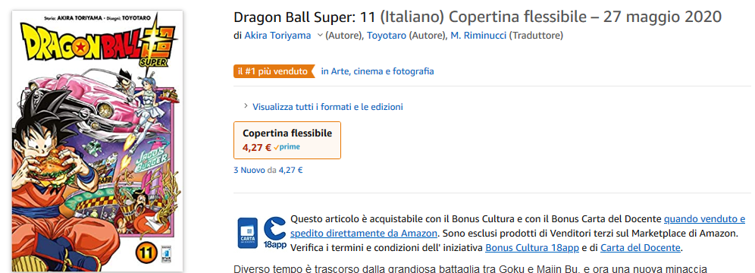755x273 pixels.
Task: Open quando venduto e spedito da Amazon link
Action: click(518, 226)
